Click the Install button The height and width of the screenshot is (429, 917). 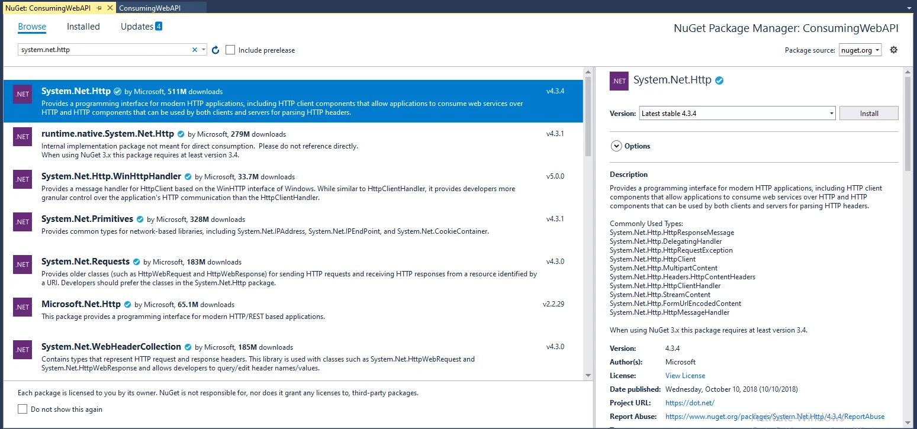pyautogui.click(x=869, y=113)
